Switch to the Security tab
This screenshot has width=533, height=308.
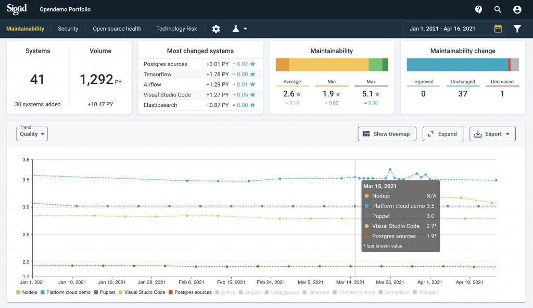(x=68, y=29)
